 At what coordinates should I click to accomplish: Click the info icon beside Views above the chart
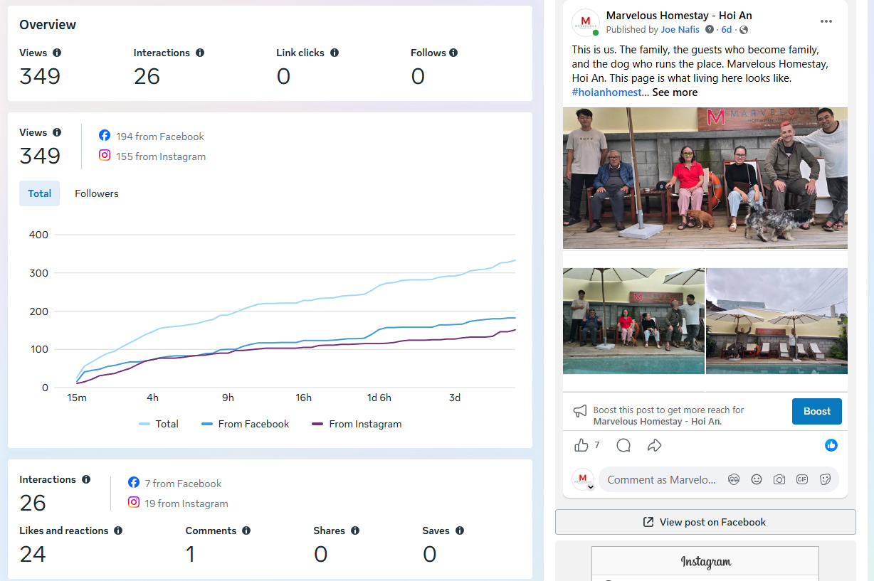[x=57, y=132]
